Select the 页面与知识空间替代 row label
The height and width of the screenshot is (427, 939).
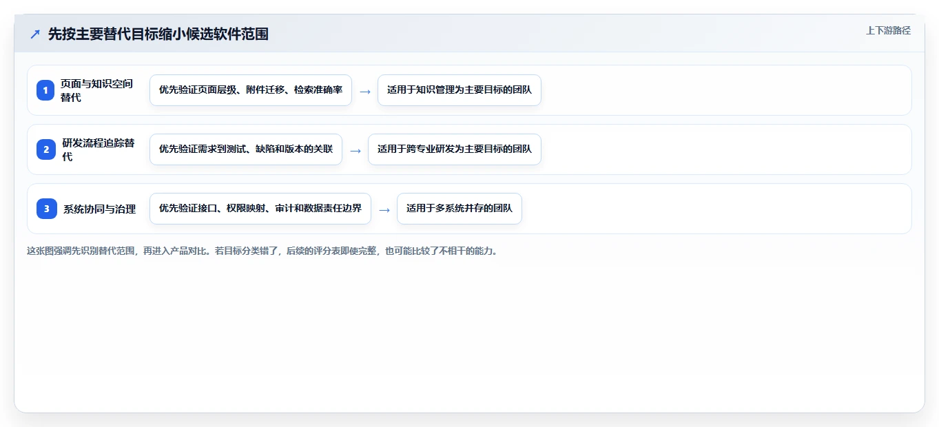[97, 90]
